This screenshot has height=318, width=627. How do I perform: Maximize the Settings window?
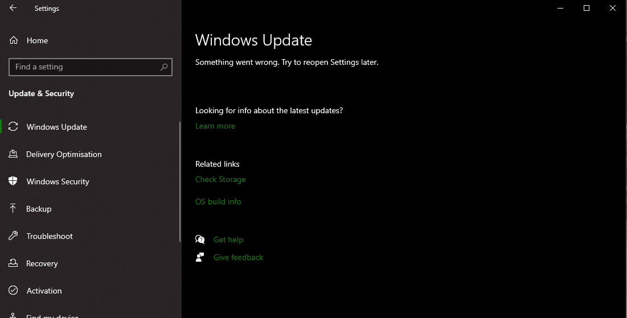pyautogui.click(x=586, y=8)
